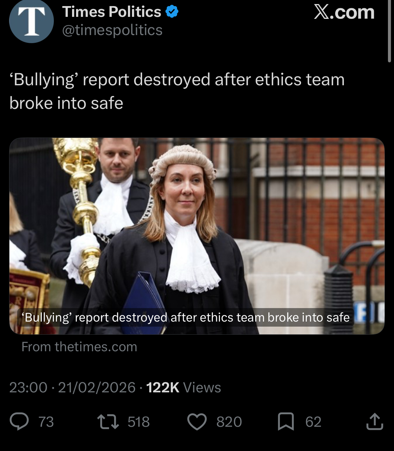Open the Times Politics display name

pyautogui.click(x=112, y=12)
